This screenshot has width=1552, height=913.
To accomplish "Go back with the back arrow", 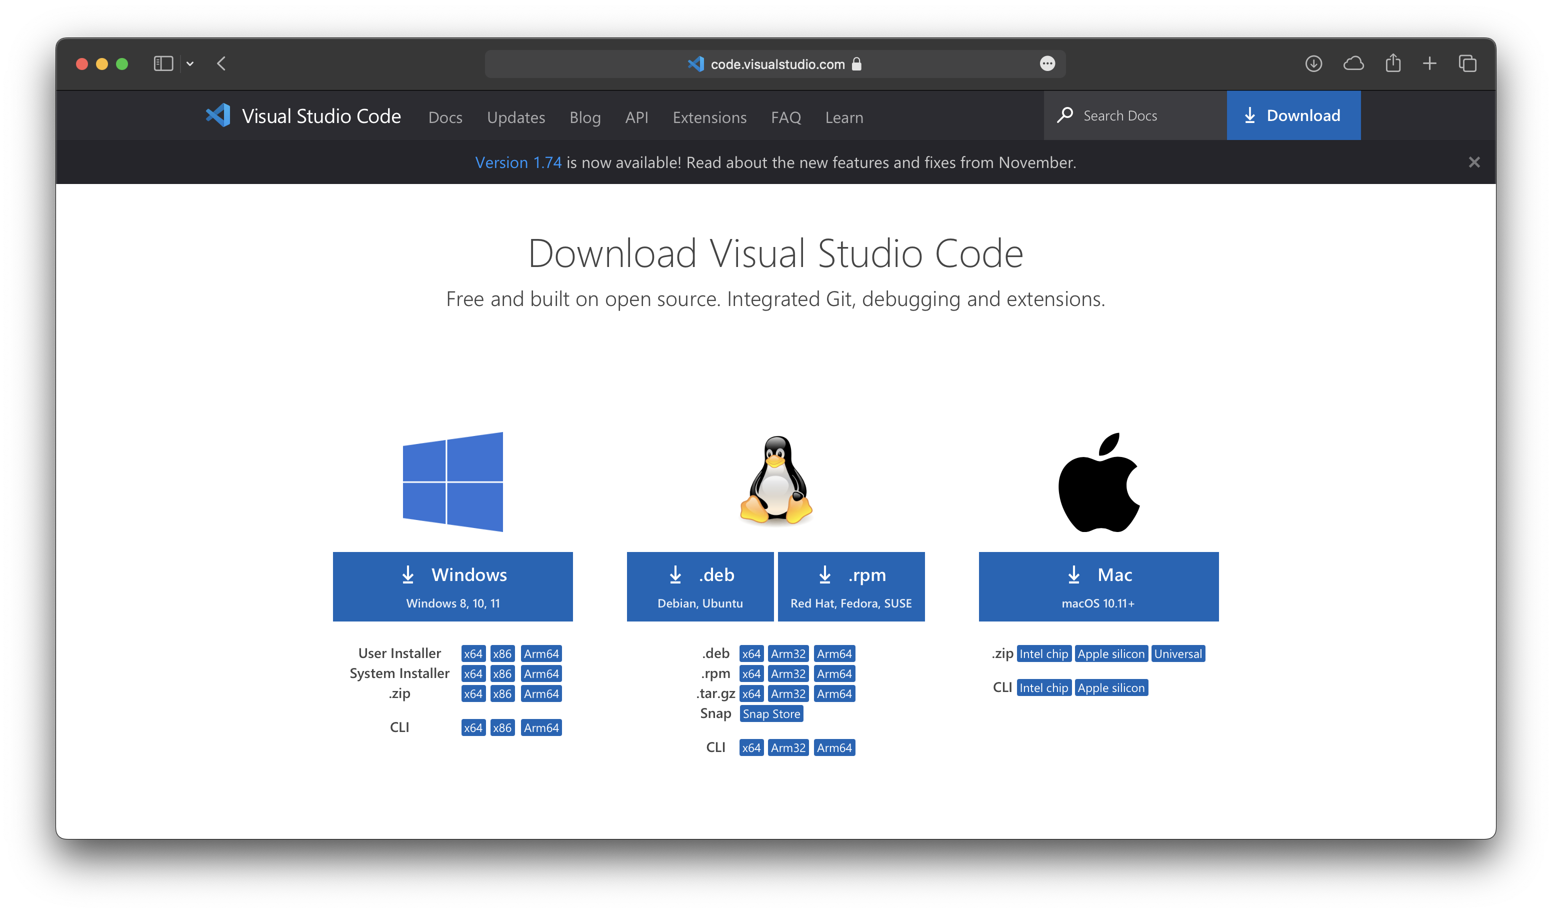I will click(x=221, y=63).
